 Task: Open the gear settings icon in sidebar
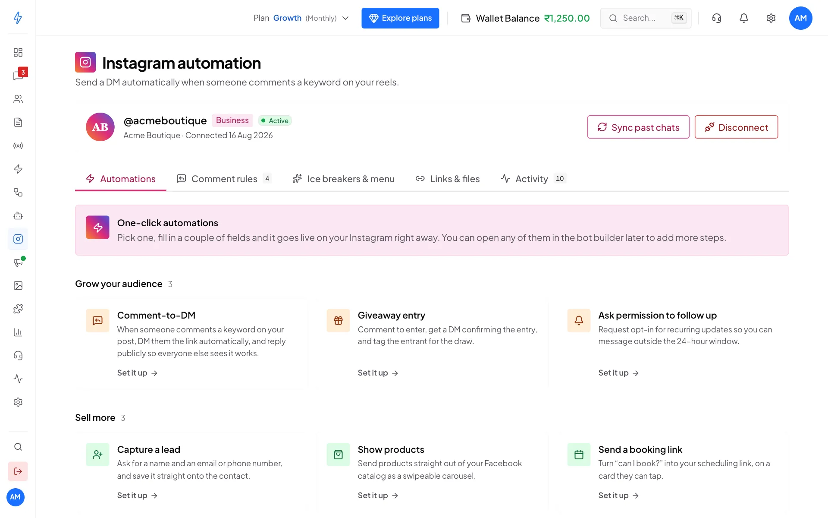[18, 402]
